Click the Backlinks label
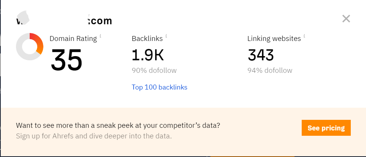The height and width of the screenshot is (157, 366). click(147, 38)
